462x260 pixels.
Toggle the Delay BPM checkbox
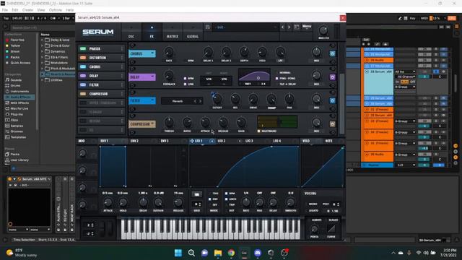click(185, 79)
